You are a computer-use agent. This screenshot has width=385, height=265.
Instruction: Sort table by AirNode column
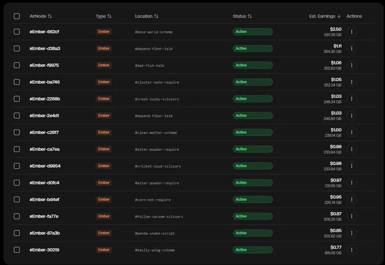(x=41, y=16)
